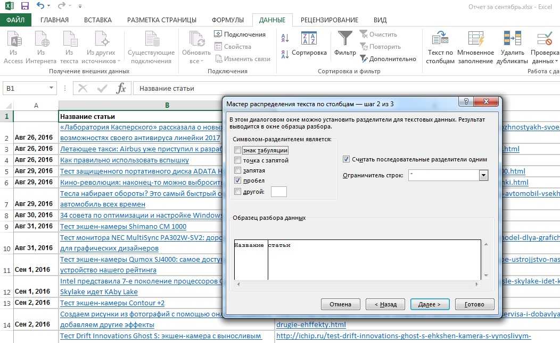Insert function with fx button
Viewport: 560px width, 343px height.
tap(121, 88)
